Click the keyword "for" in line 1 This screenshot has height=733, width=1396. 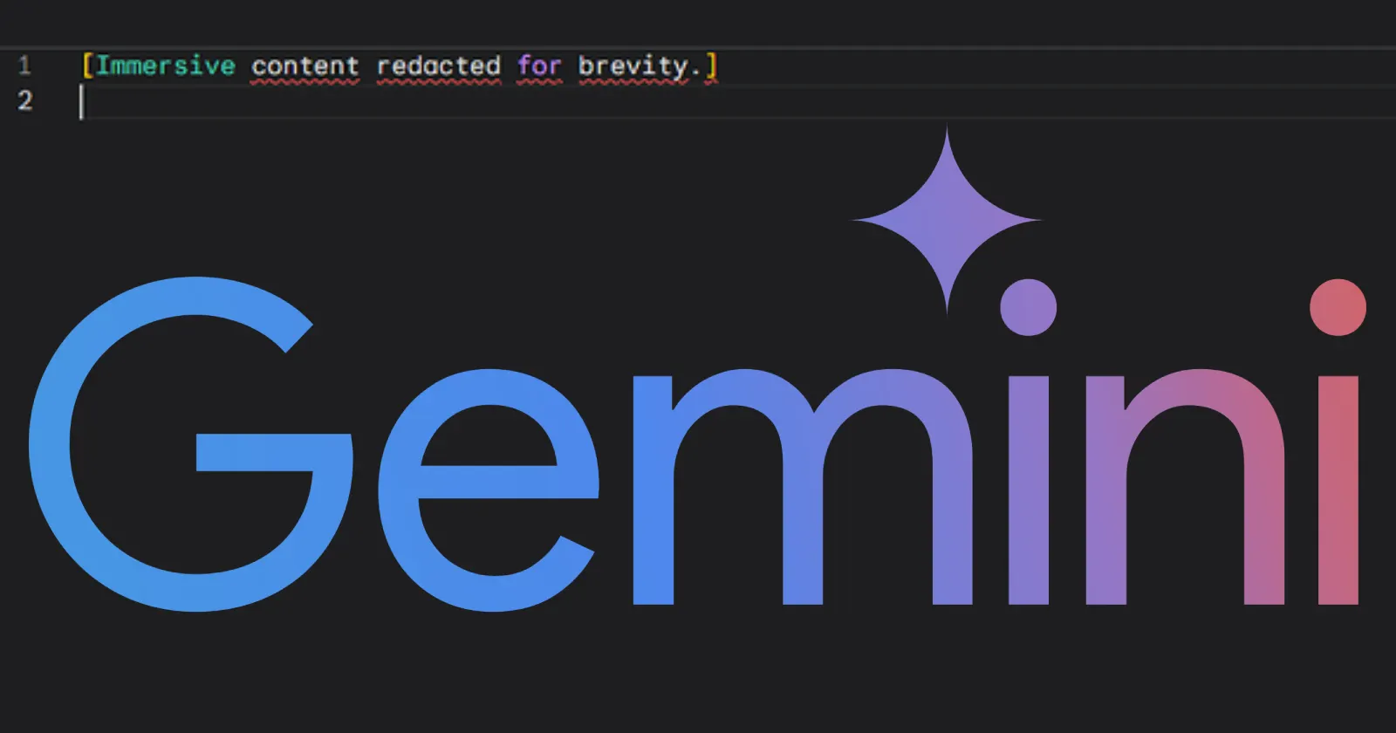point(539,66)
